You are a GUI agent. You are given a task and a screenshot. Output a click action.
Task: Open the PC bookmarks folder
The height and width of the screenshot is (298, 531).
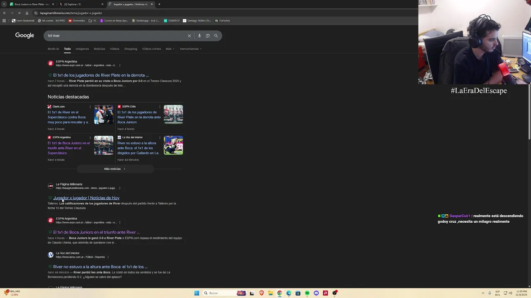93,21
